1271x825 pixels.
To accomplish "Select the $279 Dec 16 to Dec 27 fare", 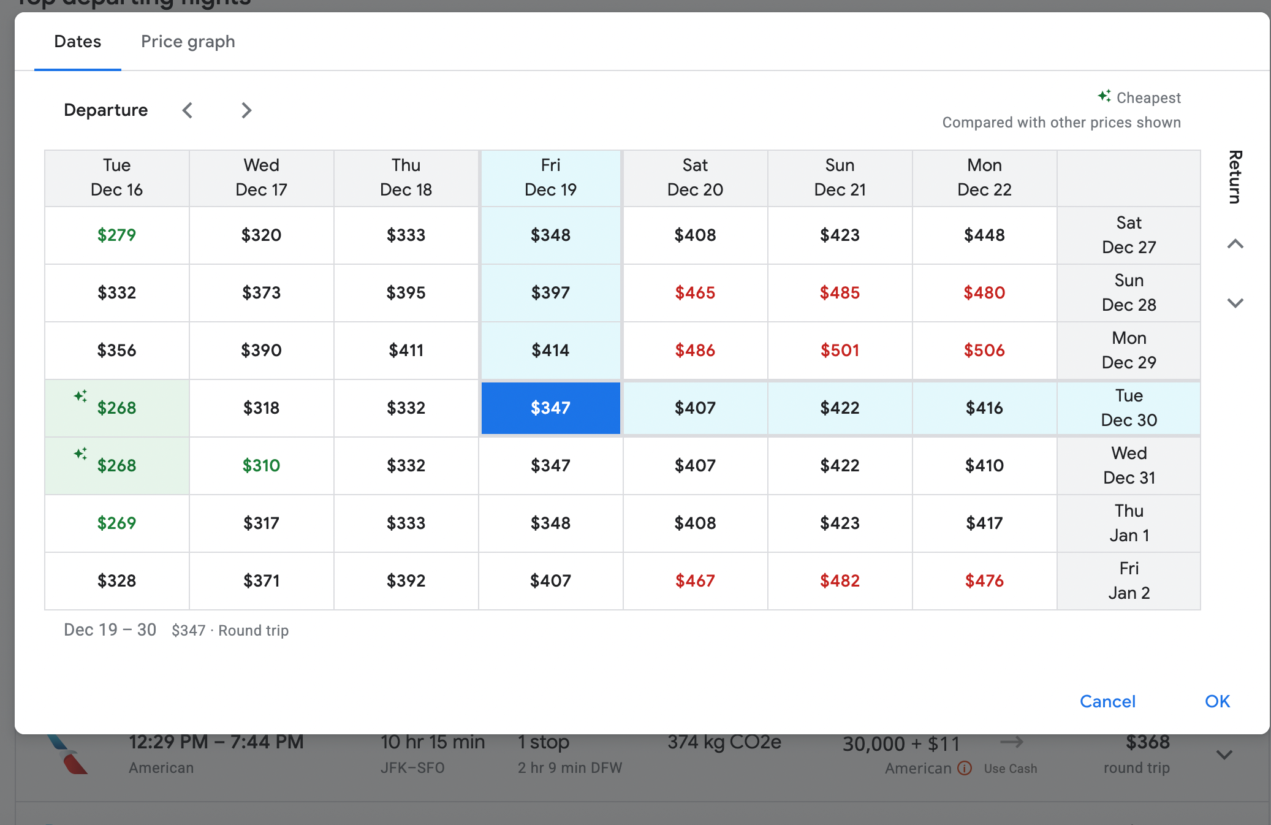I will (x=116, y=235).
